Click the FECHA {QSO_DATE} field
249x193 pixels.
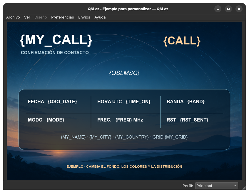[52, 102]
